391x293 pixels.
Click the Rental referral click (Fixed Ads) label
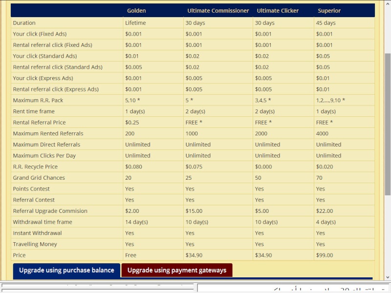[52, 45]
